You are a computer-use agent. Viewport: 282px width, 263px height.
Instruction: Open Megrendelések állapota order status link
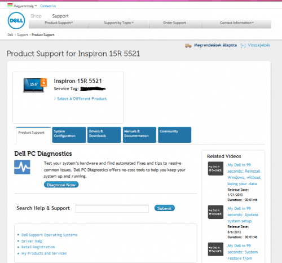[215, 45]
